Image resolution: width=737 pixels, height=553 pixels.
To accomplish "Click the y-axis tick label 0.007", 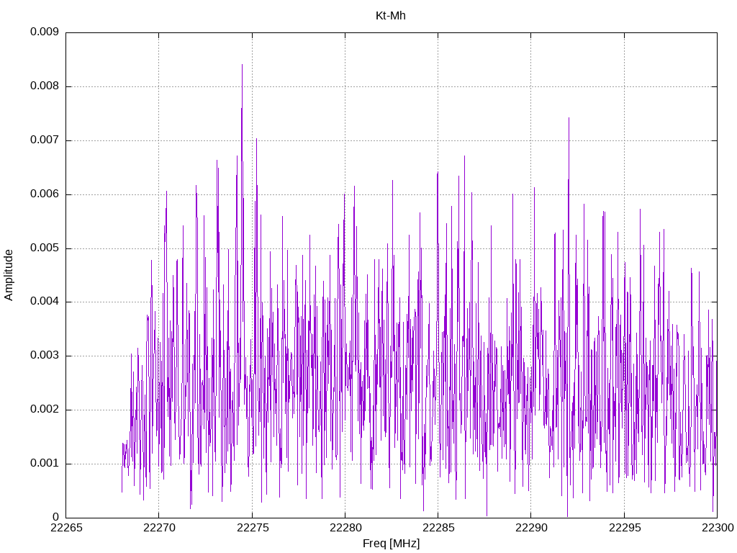I will [x=45, y=140].
